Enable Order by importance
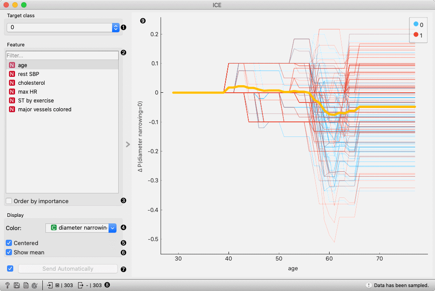The height and width of the screenshot is (291, 435). (x=8, y=201)
